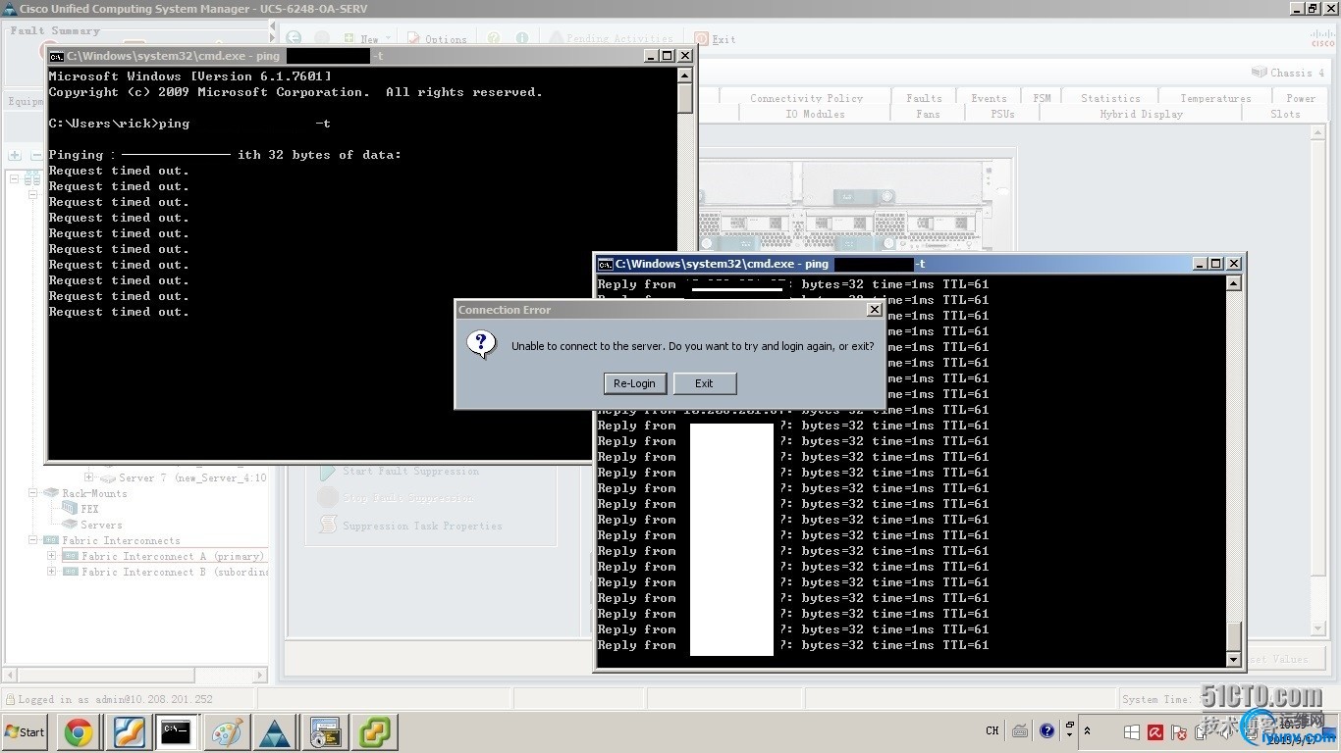Click the question mark icon in error dialog

click(x=481, y=344)
